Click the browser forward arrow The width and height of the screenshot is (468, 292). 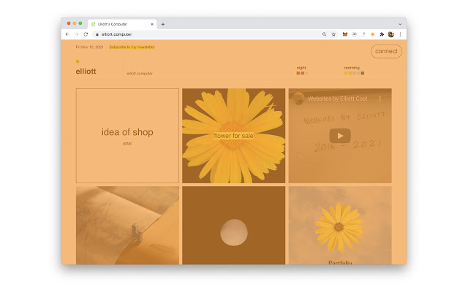[x=77, y=34]
